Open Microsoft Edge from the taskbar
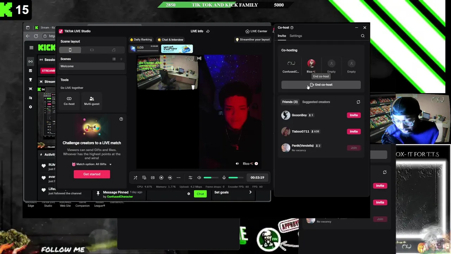451x254 pixels. coord(31,204)
